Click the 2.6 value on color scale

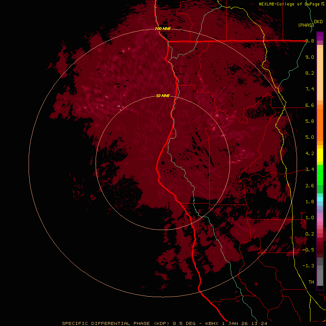click(310, 186)
